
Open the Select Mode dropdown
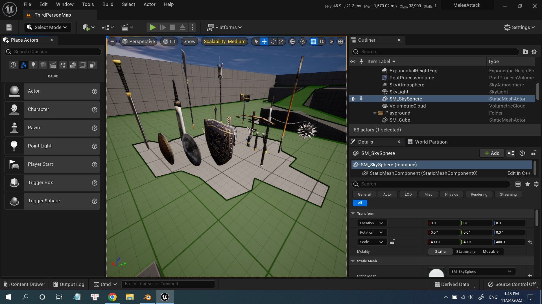(47, 27)
